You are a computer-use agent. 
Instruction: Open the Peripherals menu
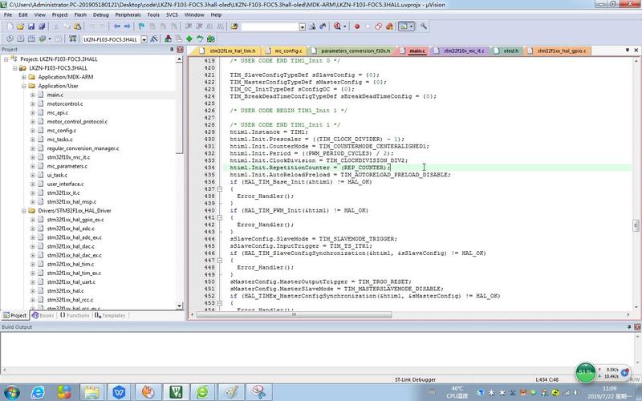click(128, 14)
